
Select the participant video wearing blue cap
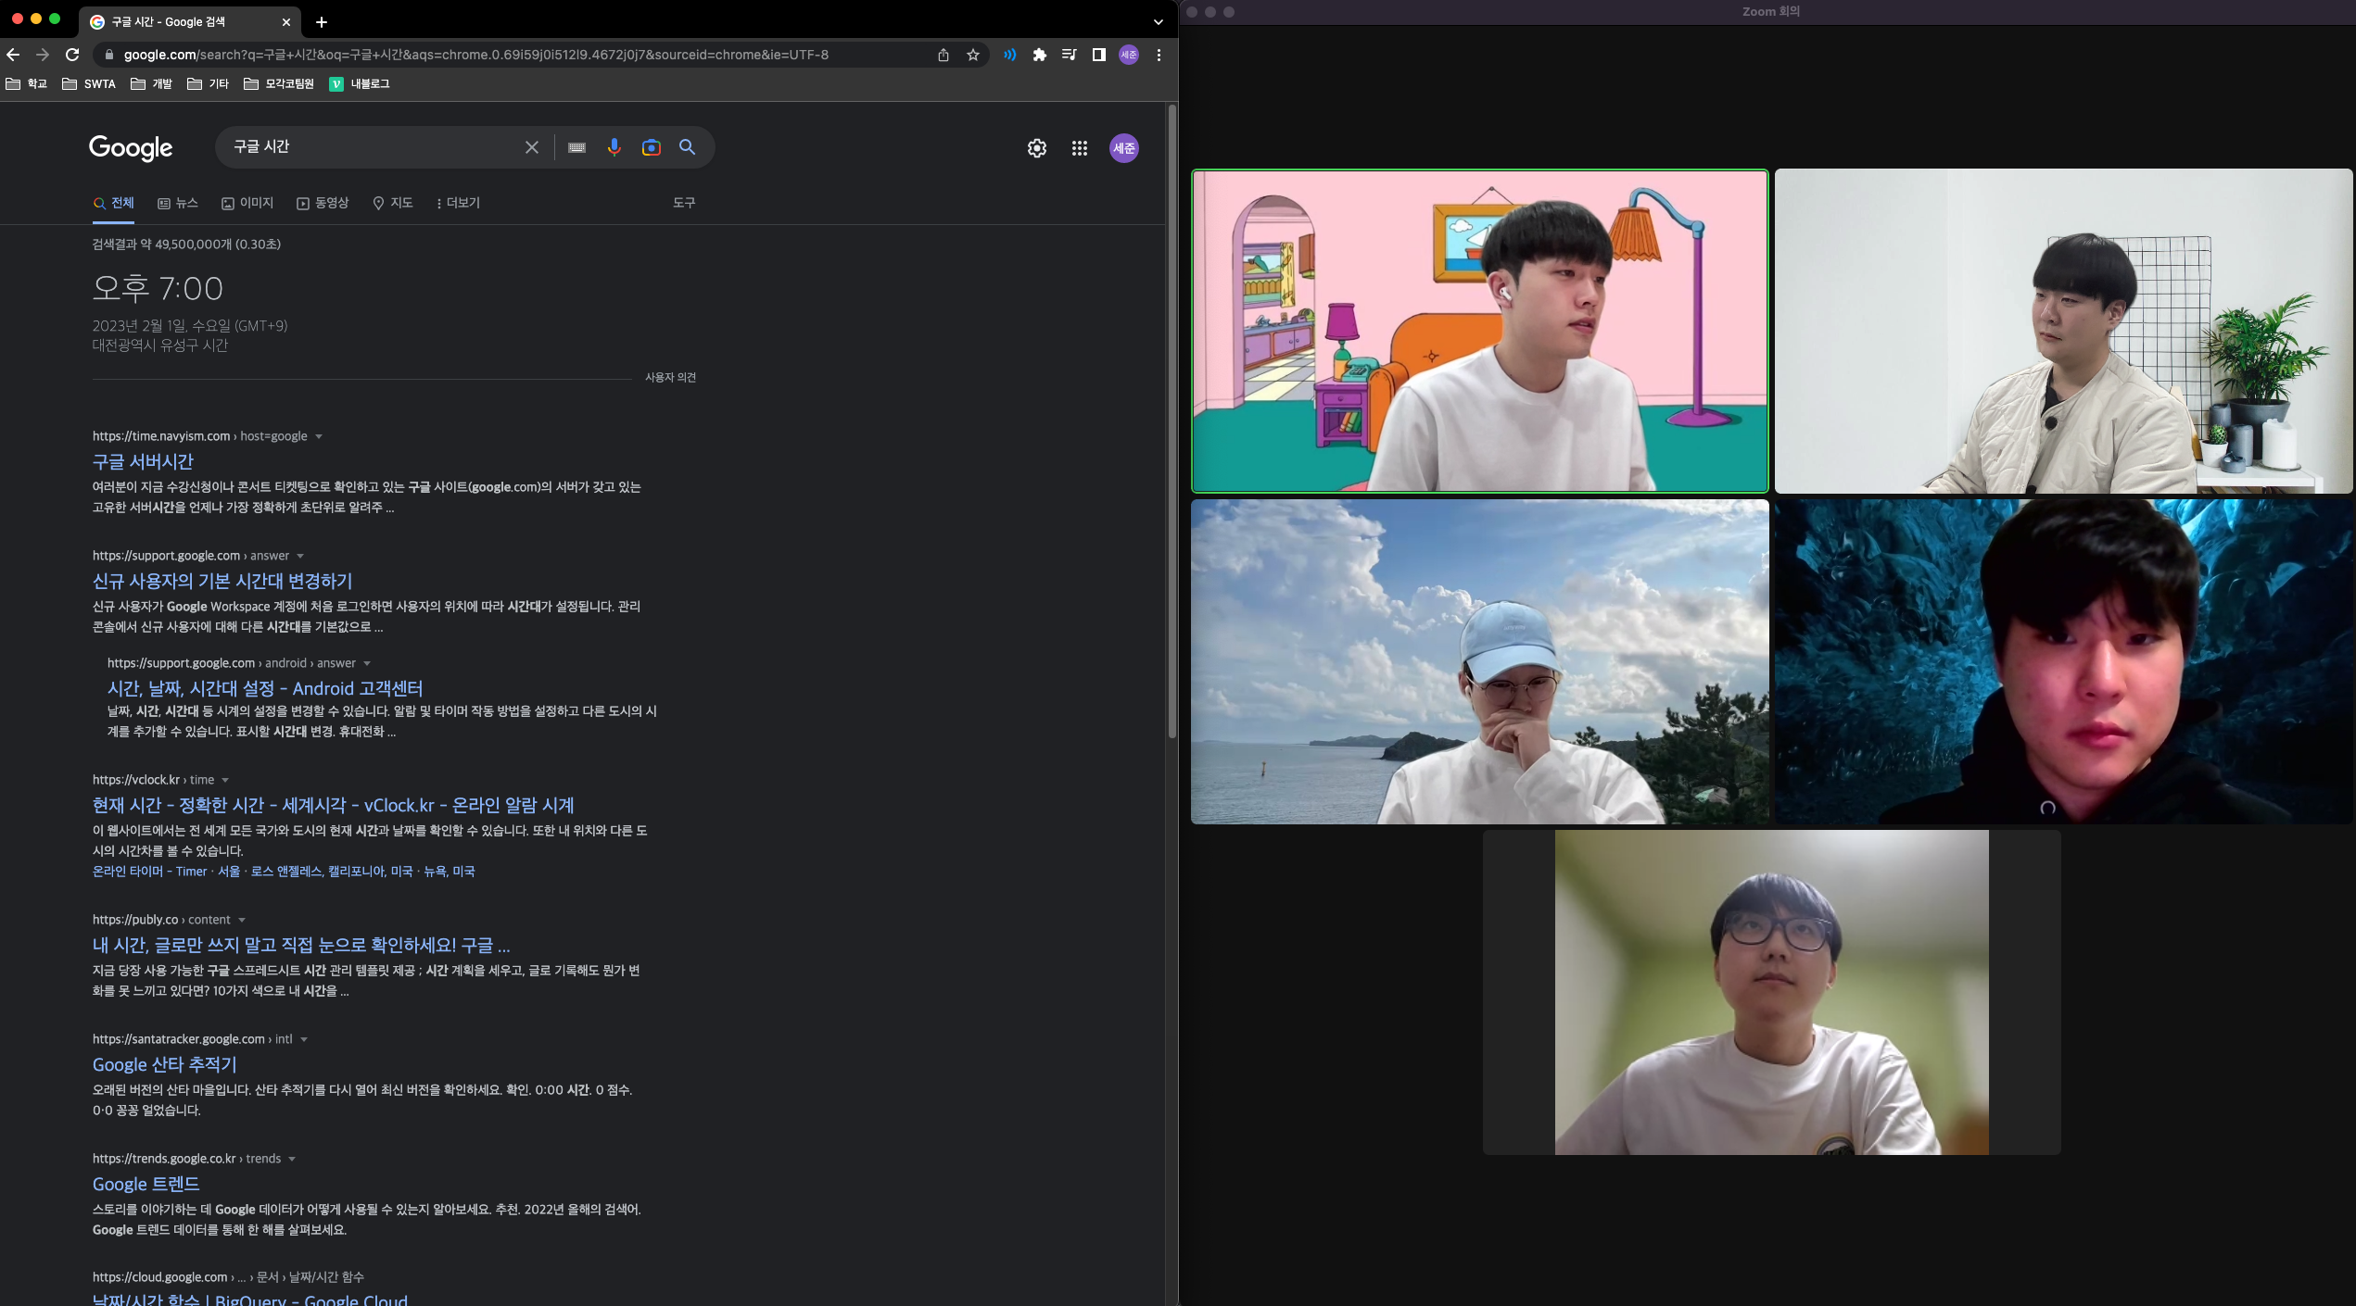coord(1479,661)
